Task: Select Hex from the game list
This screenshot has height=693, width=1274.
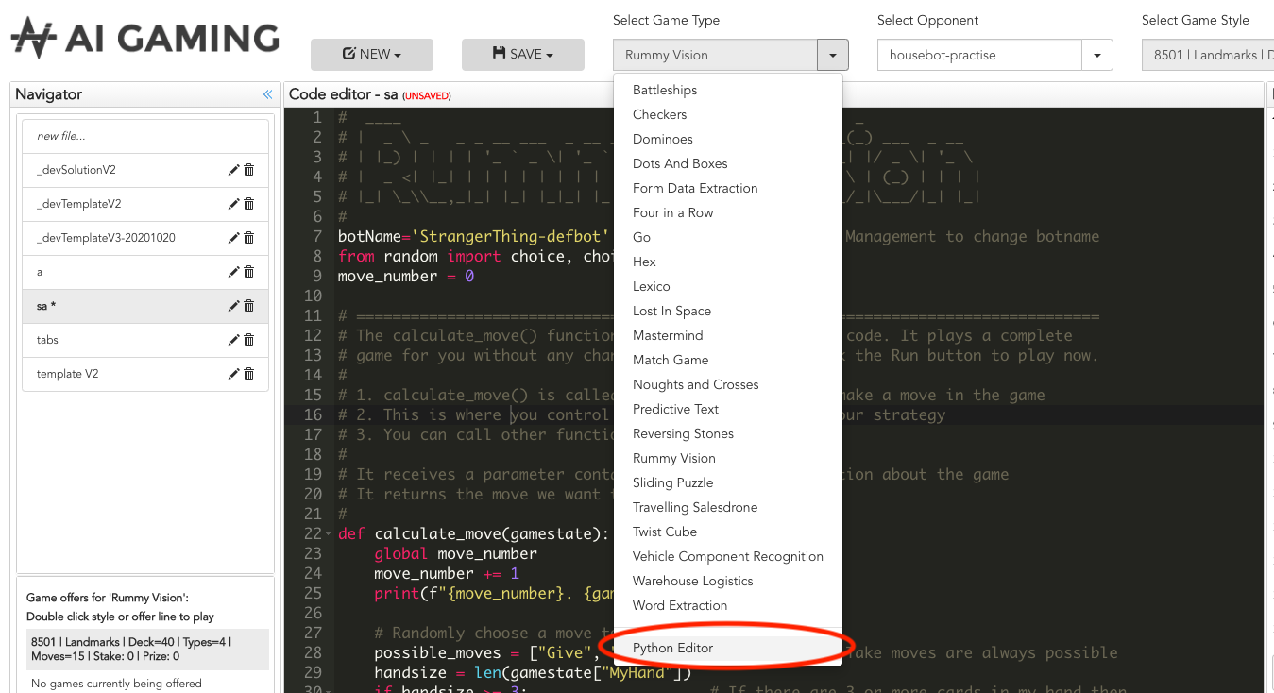Action: [727, 262]
